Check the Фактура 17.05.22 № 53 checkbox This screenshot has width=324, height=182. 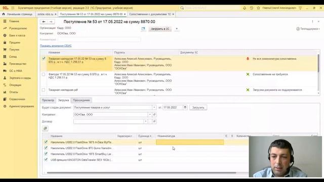tap(44, 74)
